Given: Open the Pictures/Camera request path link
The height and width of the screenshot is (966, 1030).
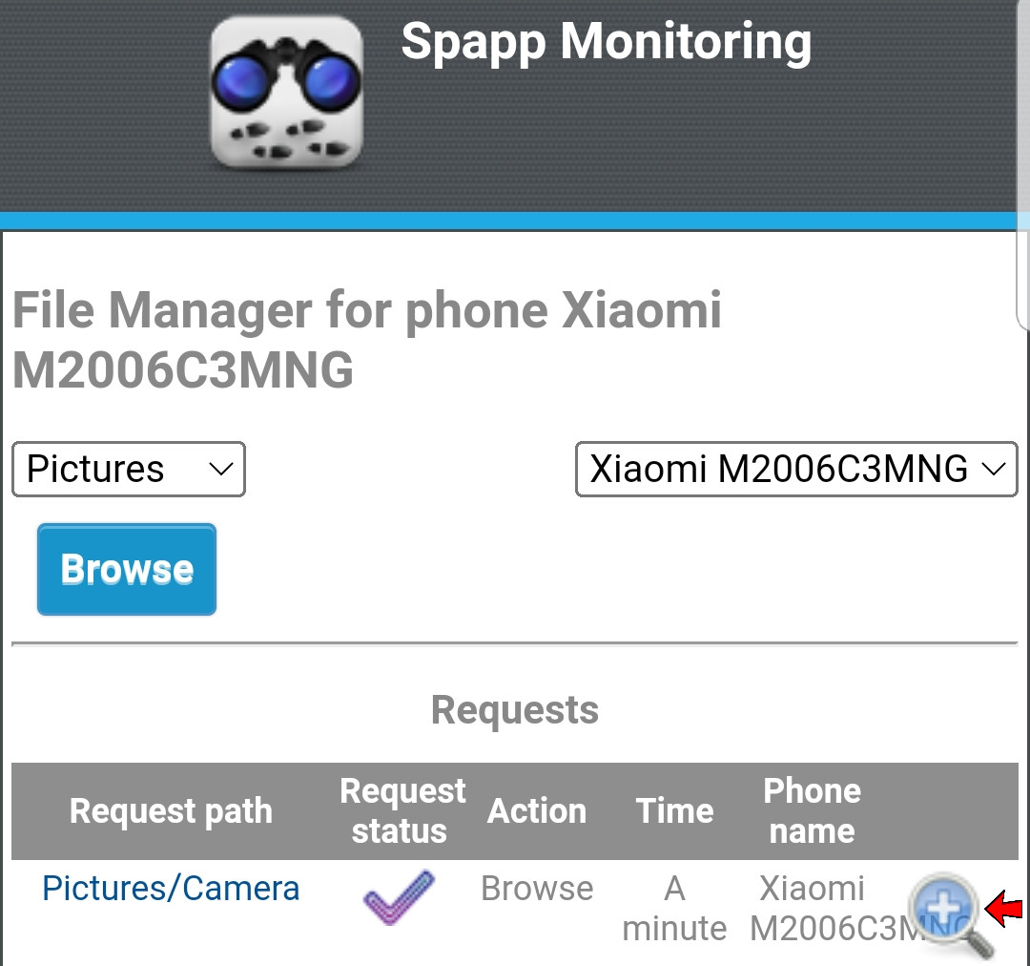Looking at the screenshot, I should click(171, 889).
